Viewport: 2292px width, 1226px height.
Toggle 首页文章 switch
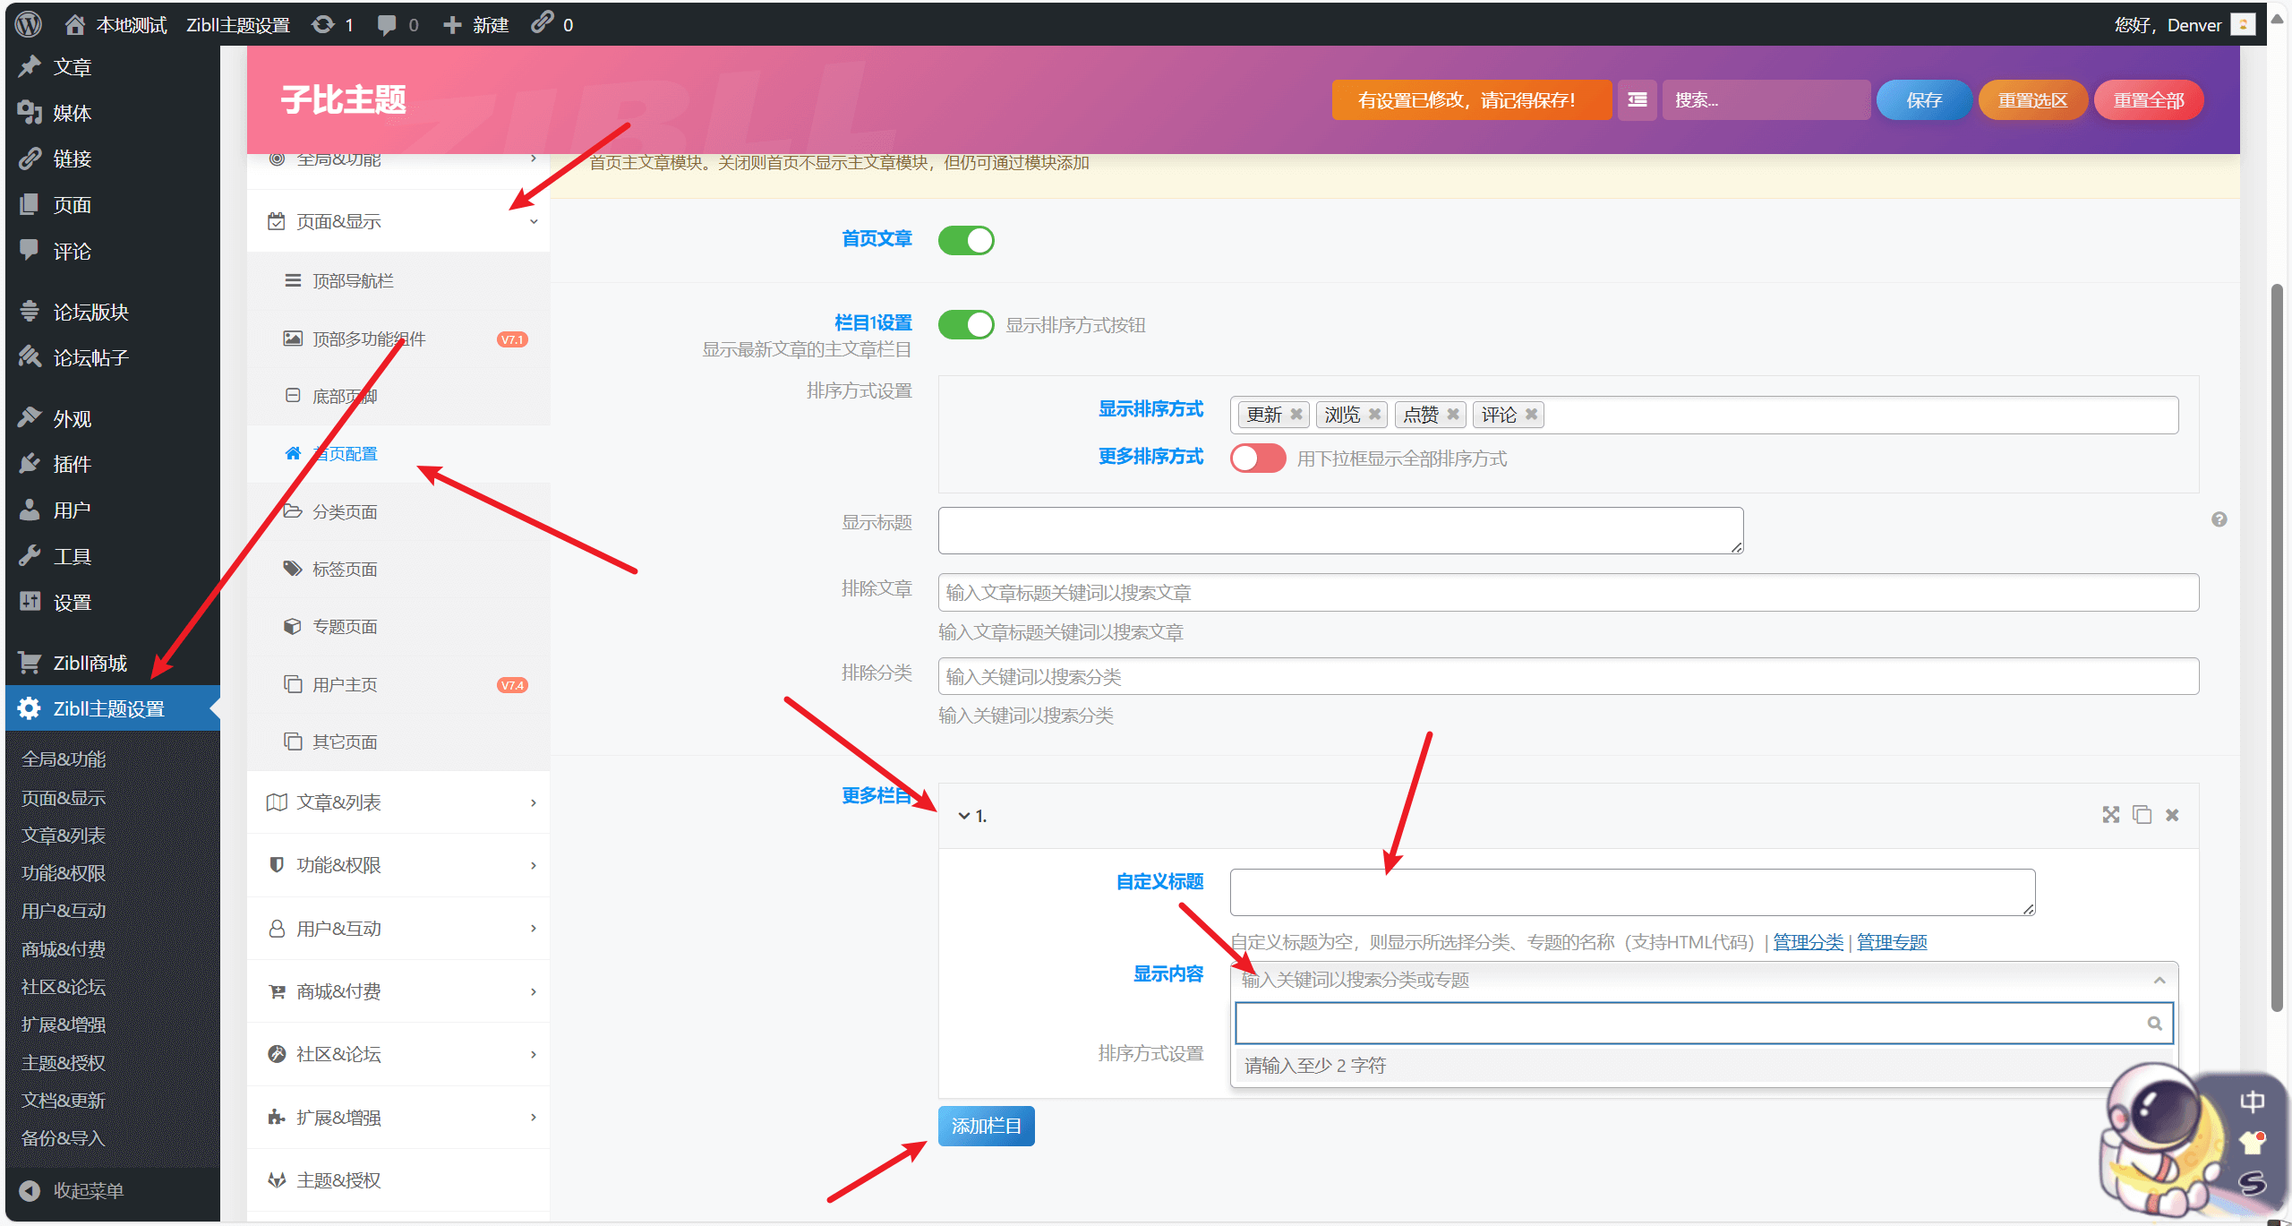tap(966, 240)
